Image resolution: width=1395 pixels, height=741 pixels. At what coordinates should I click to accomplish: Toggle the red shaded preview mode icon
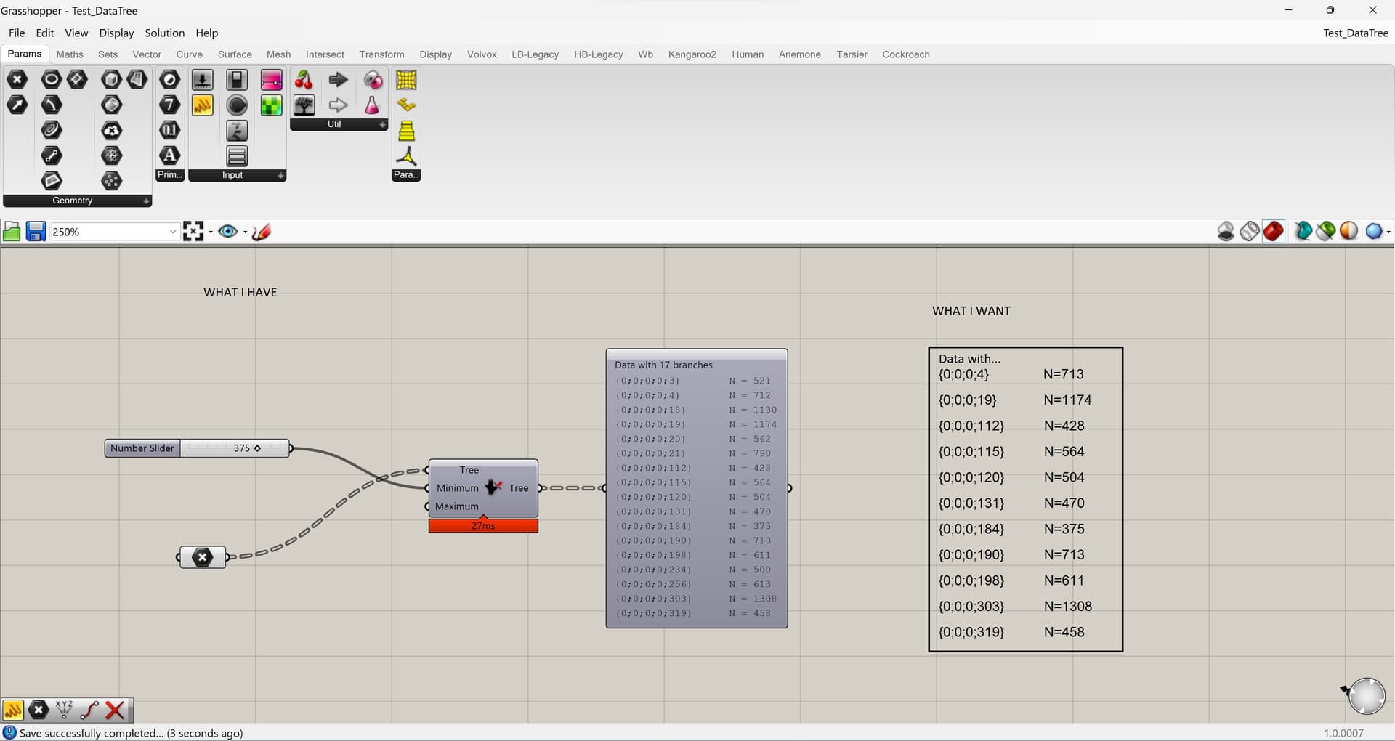[1273, 230]
